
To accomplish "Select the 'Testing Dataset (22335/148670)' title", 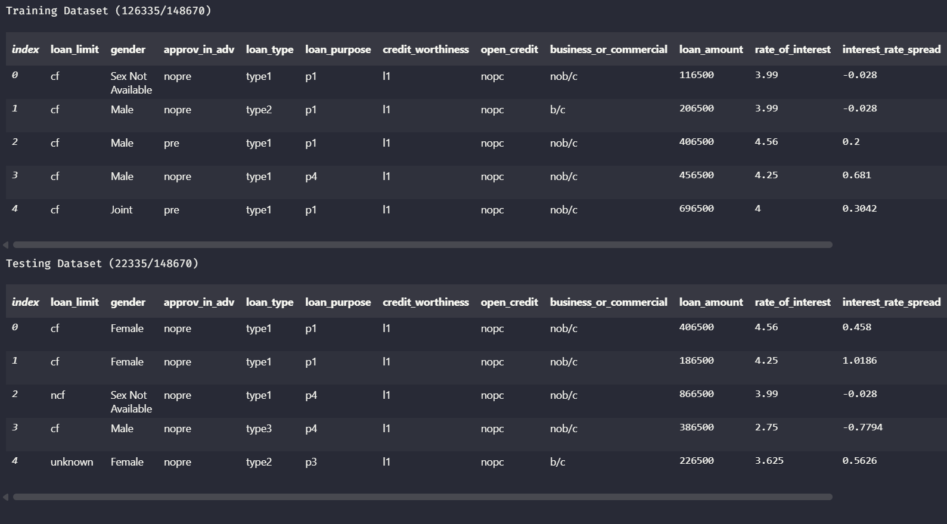I will tap(102, 263).
